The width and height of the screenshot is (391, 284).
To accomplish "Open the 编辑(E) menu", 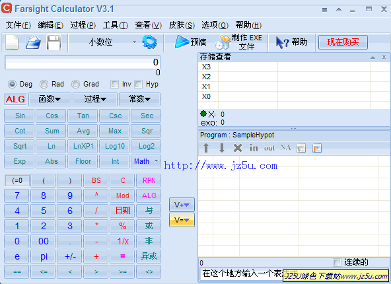I will point(51,25).
